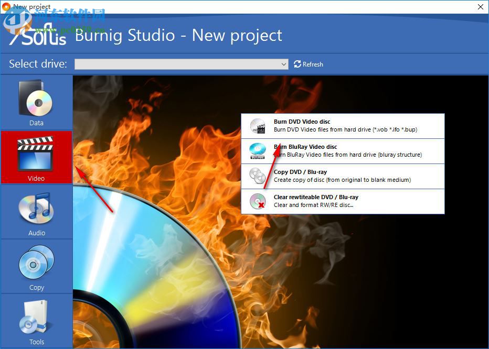Expand the empty drive selection box
Image resolution: width=489 pixels, height=349 pixels.
(181, 64)
